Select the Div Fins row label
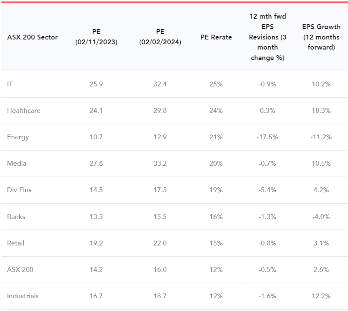The image size is (348, 311). pyautogui.click(x=19, y=190)
